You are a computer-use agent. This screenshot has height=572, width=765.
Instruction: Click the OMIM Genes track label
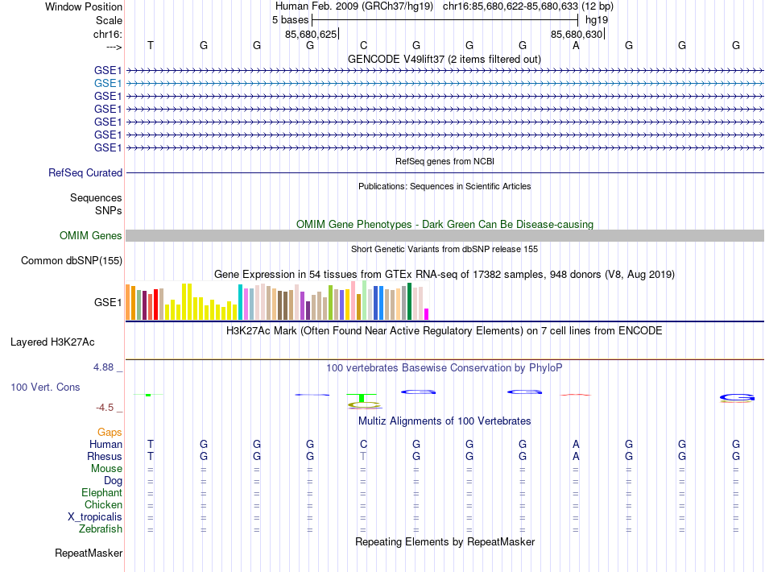[x=91, y=236]
